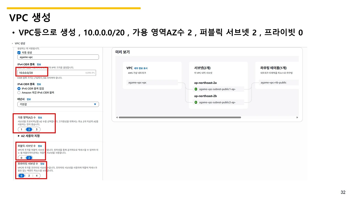Click the blue checkmark icon on 자동 생성

[19, 52]
